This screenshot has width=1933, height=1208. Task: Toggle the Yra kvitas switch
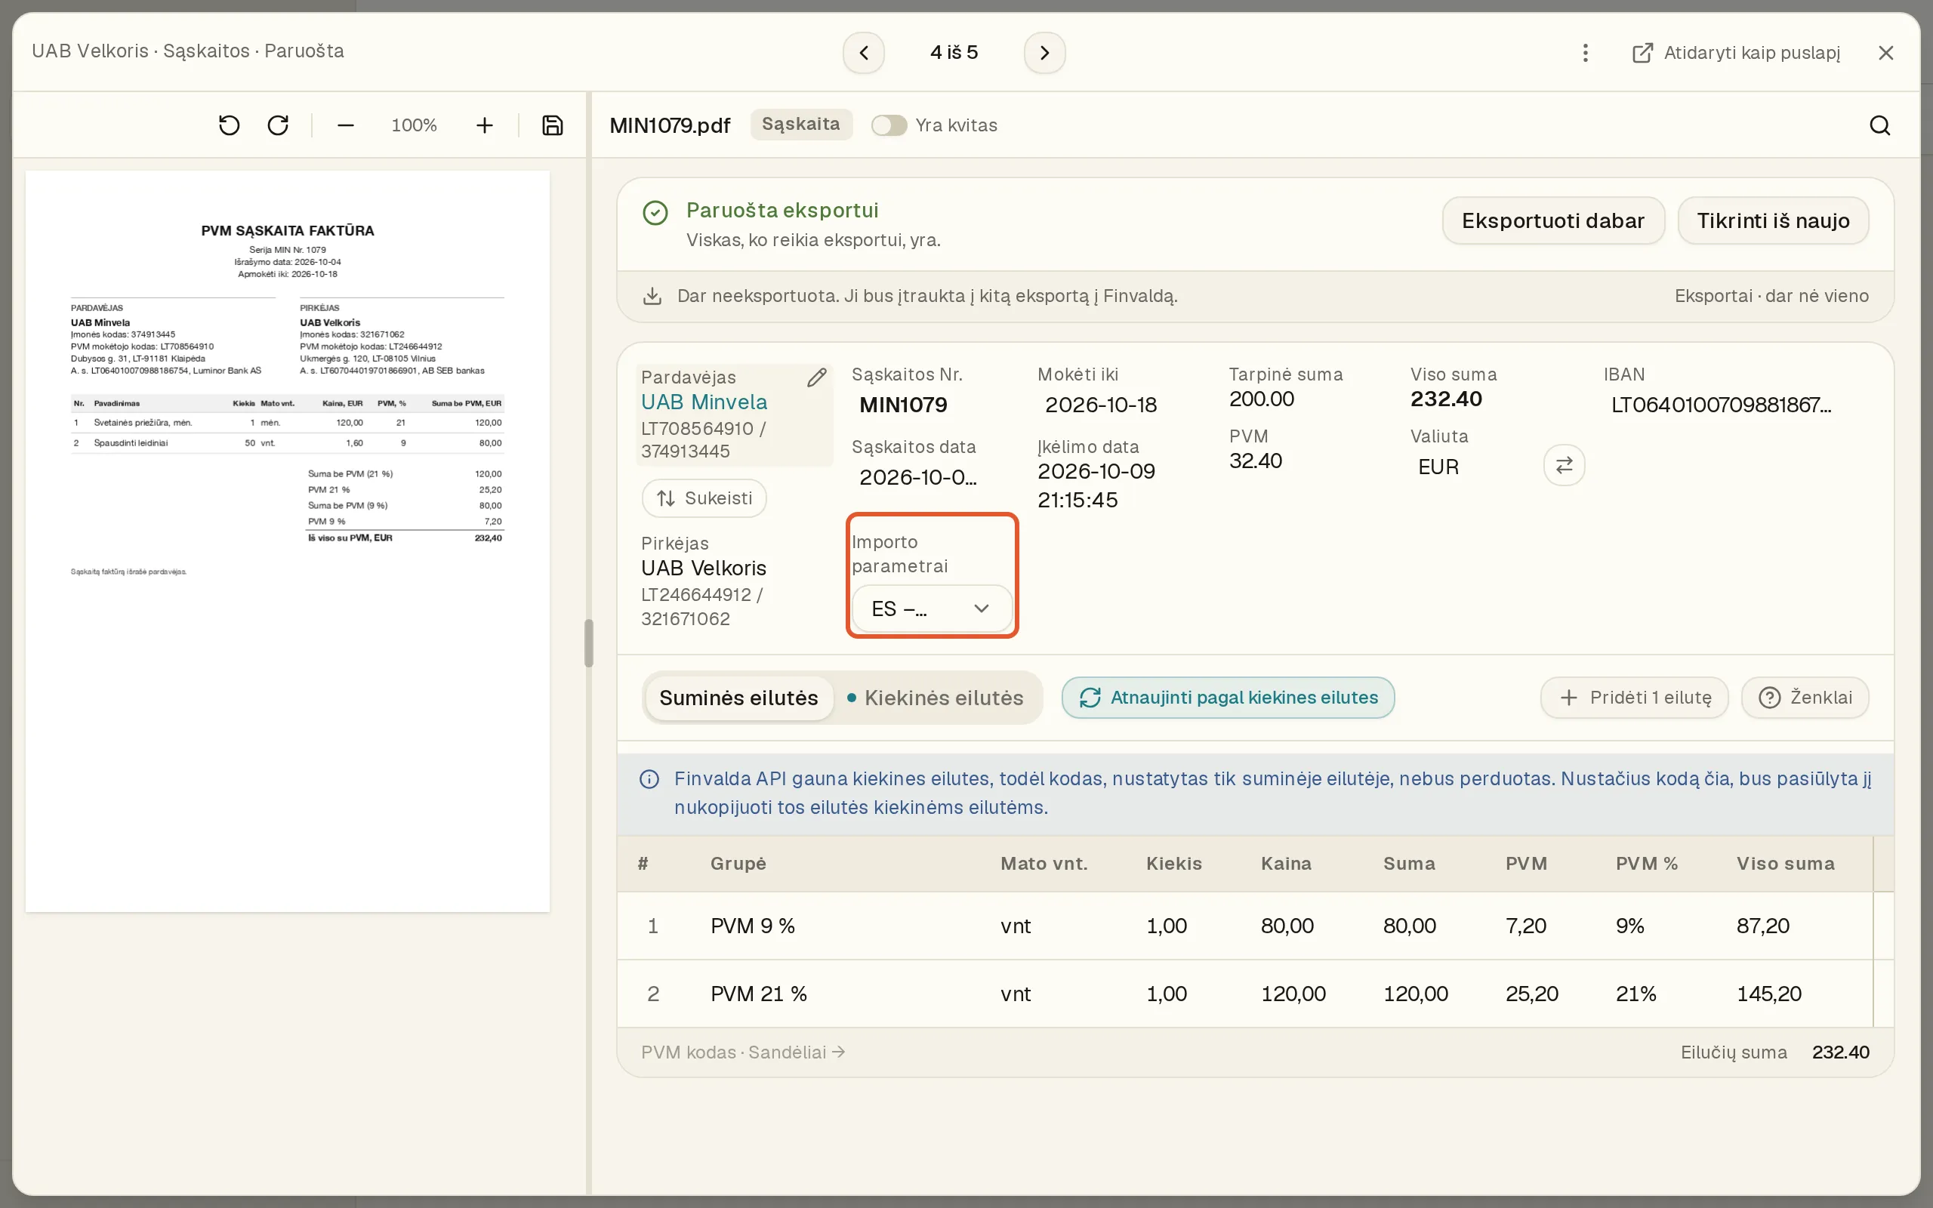[x=888, y=125]
